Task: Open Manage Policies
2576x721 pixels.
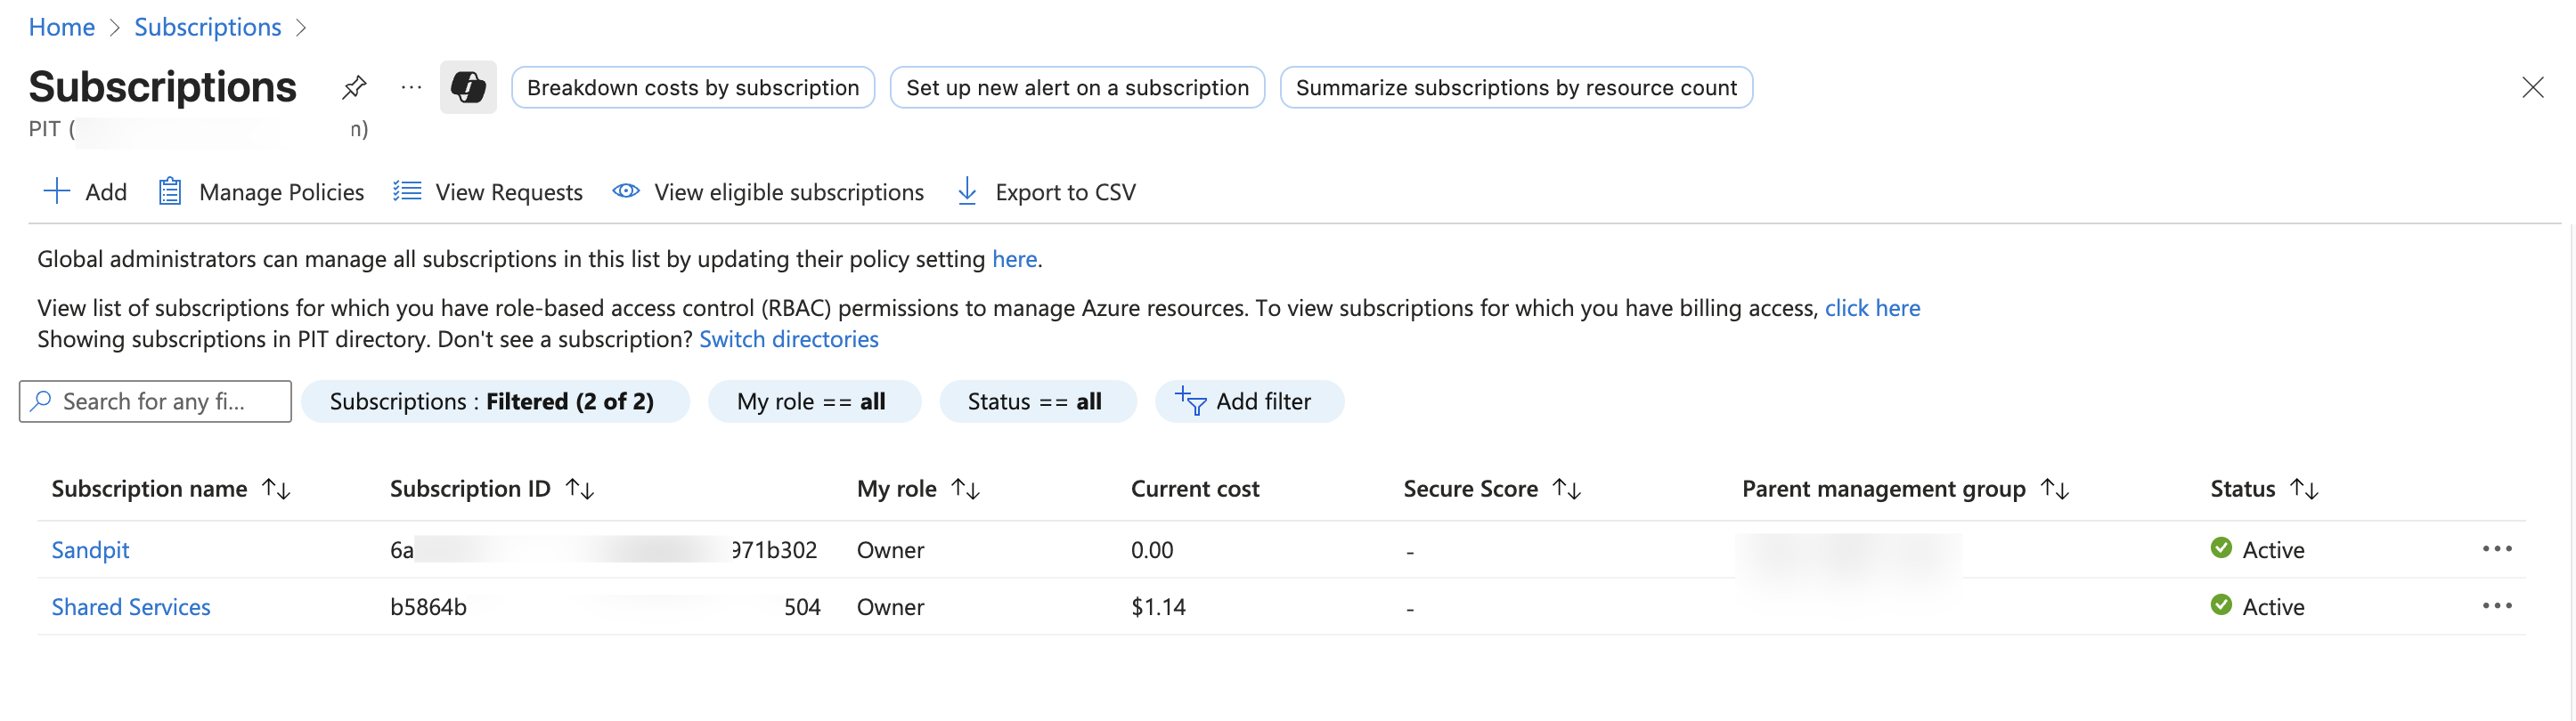Action: [261, 191]
